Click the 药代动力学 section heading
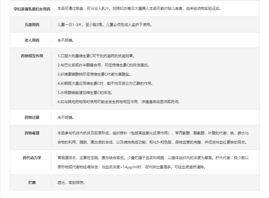 click(x=32, y=158)
